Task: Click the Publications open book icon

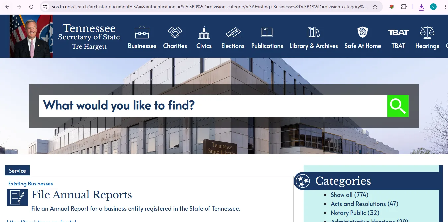Action: (267, 32)
